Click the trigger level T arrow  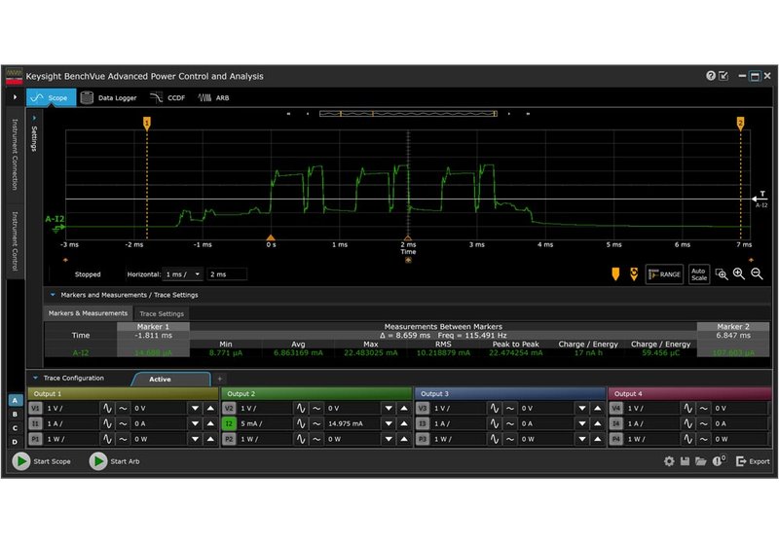[x=760, y=198]
